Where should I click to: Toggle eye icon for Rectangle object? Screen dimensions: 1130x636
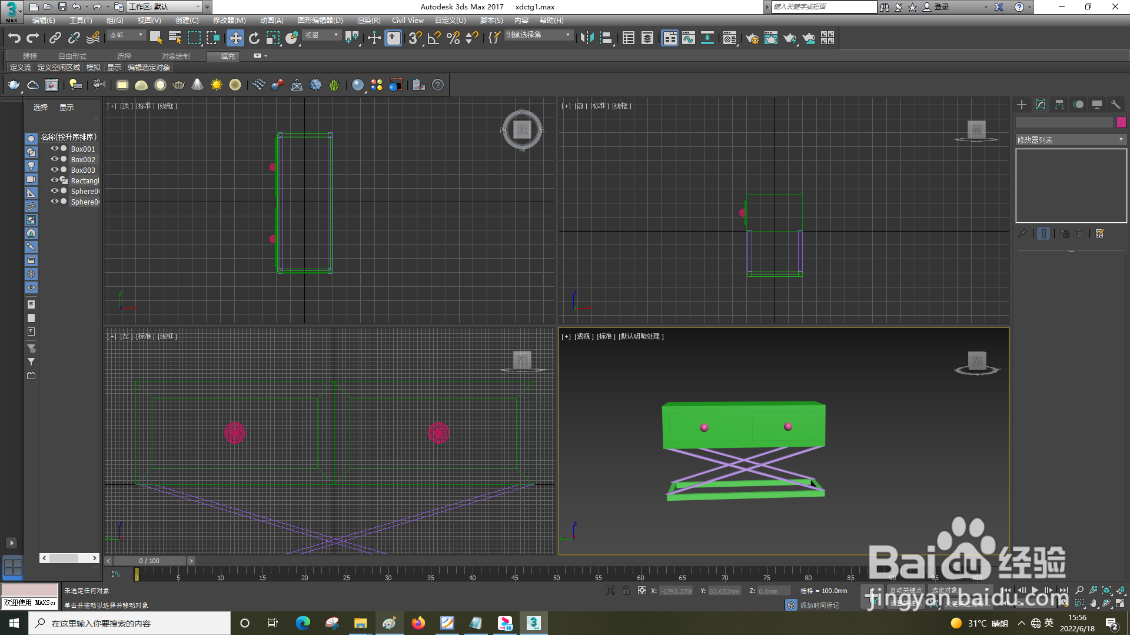(54, 180)
